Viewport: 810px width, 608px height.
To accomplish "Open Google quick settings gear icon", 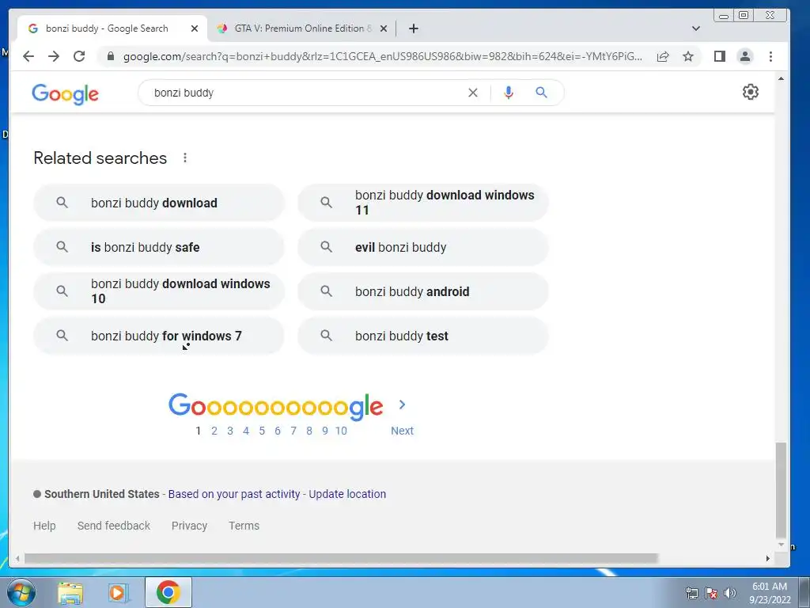I will coord(750,92).
